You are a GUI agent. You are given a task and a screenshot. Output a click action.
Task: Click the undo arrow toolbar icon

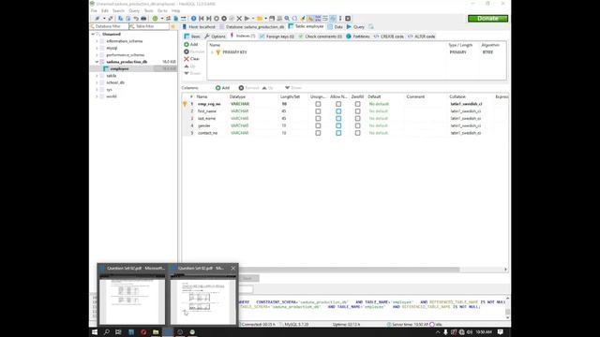136,19
